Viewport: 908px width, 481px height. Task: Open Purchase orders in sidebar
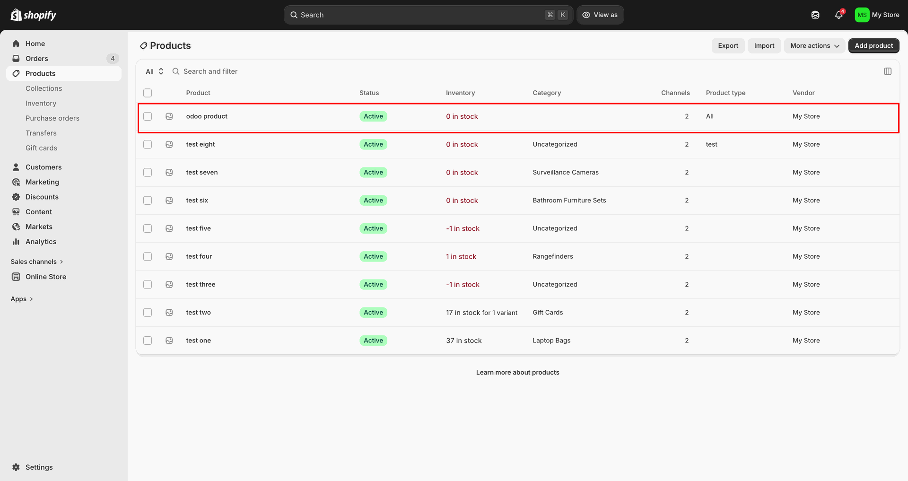[x=52, y=118]
